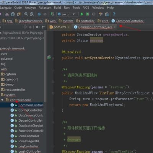The width and height of the screenshot is (153, 153).
Task: Select the demo package in tree
Action: 7,85
